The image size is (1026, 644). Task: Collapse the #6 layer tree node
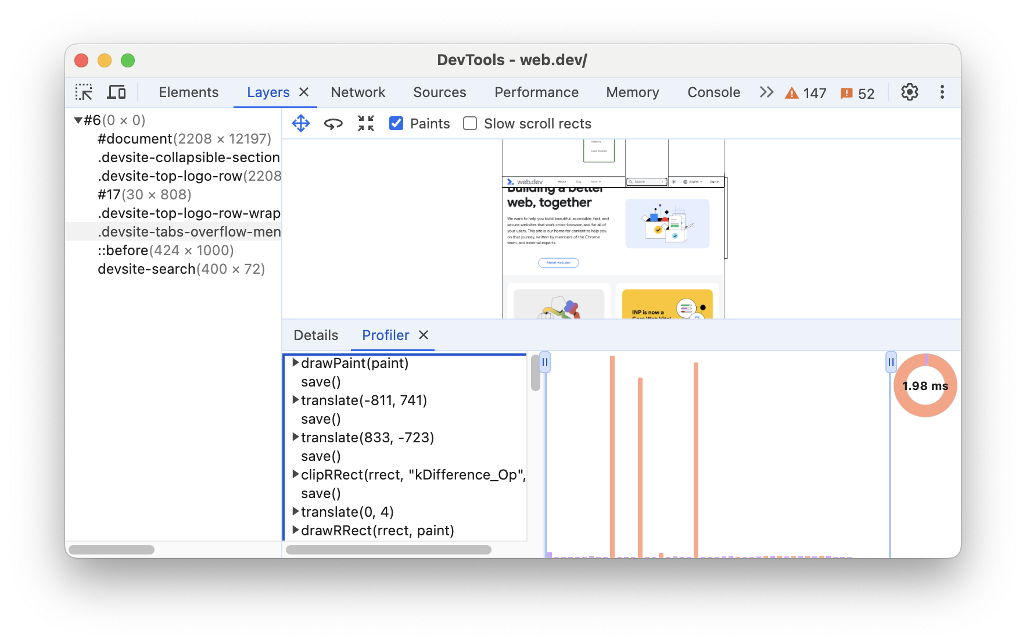77,120
